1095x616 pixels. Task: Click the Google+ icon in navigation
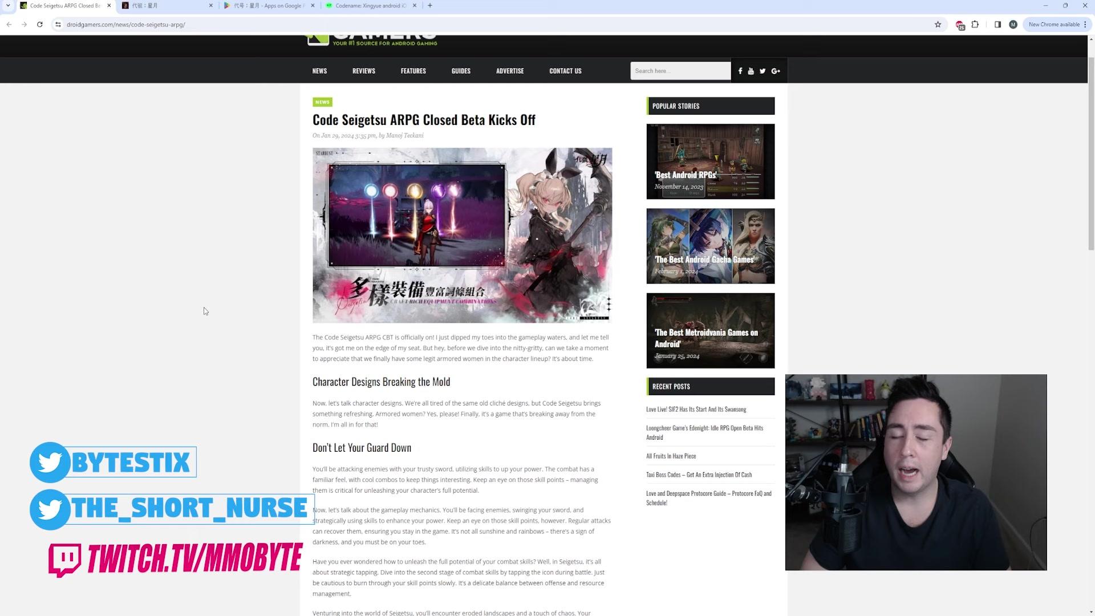pos(776,71)
